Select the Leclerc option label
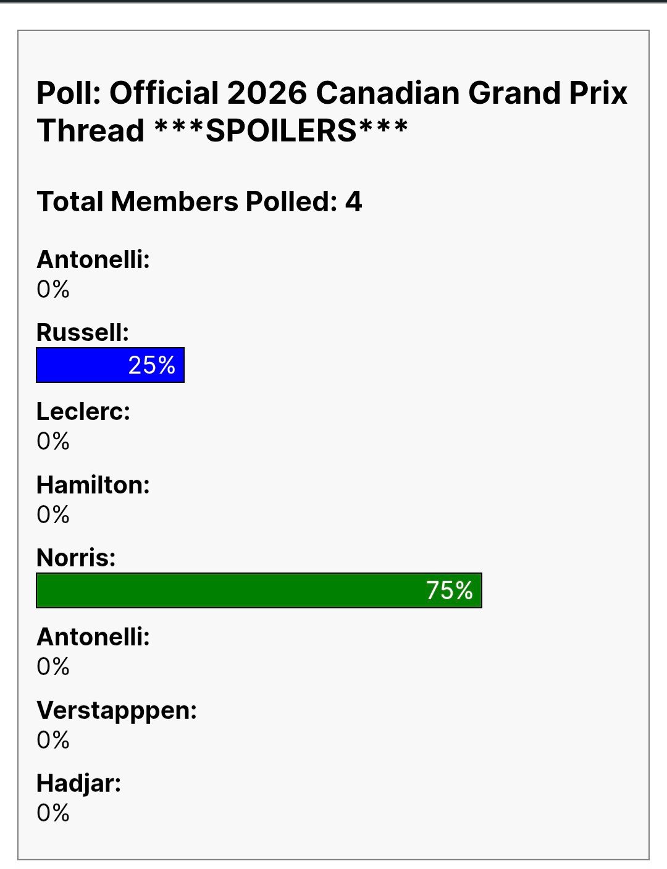The image size is (667, 869). 83,411
